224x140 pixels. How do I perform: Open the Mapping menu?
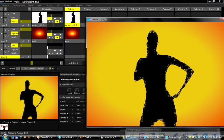[78, 5]
